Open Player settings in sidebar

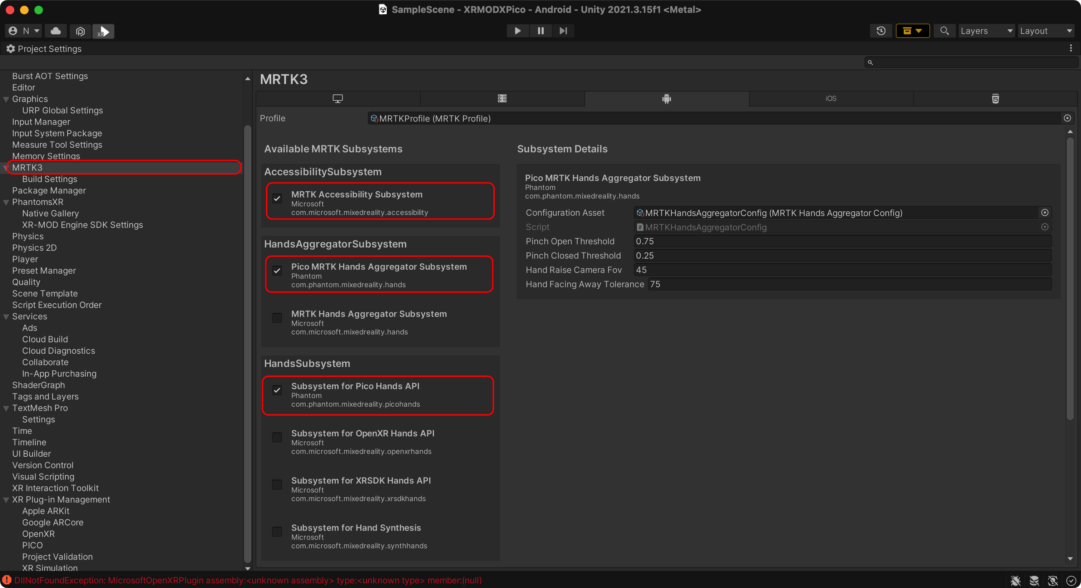pos(25,259)
